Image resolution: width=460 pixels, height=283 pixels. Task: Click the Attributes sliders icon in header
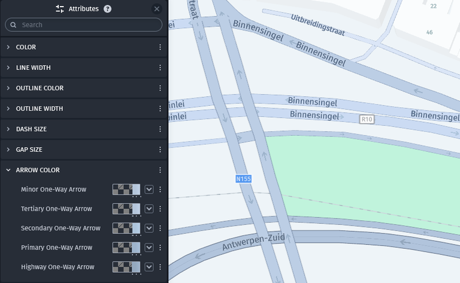60,9
